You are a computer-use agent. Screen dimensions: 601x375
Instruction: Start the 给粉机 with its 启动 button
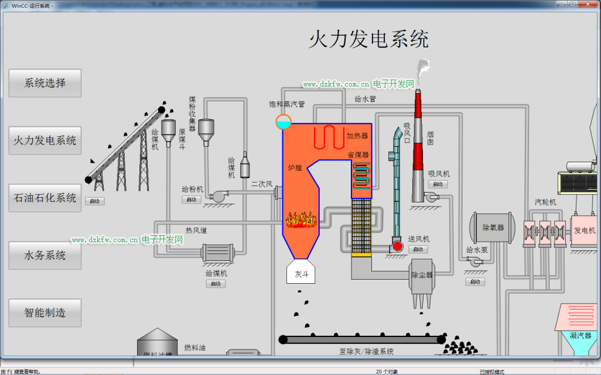tap(192, 199)
